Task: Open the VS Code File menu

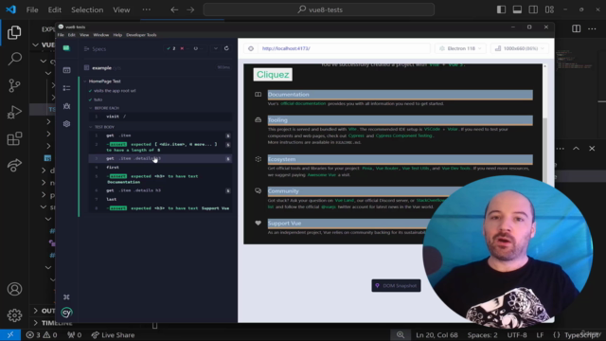Action: coord(32,9)
